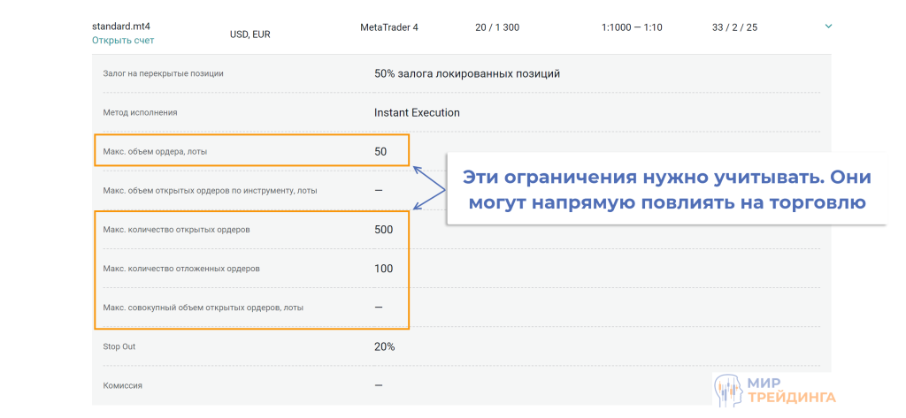
Task: Select the MetaTrader 4 platform text
Action: [389, 27]
